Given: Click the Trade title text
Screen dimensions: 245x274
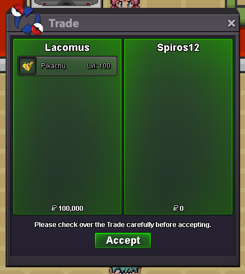Looking at the screenshot, I should tap(64, 23).
